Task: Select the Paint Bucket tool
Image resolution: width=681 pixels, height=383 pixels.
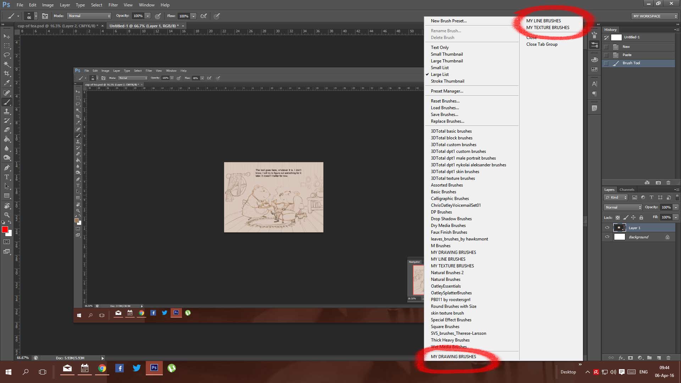Action: 7,139
